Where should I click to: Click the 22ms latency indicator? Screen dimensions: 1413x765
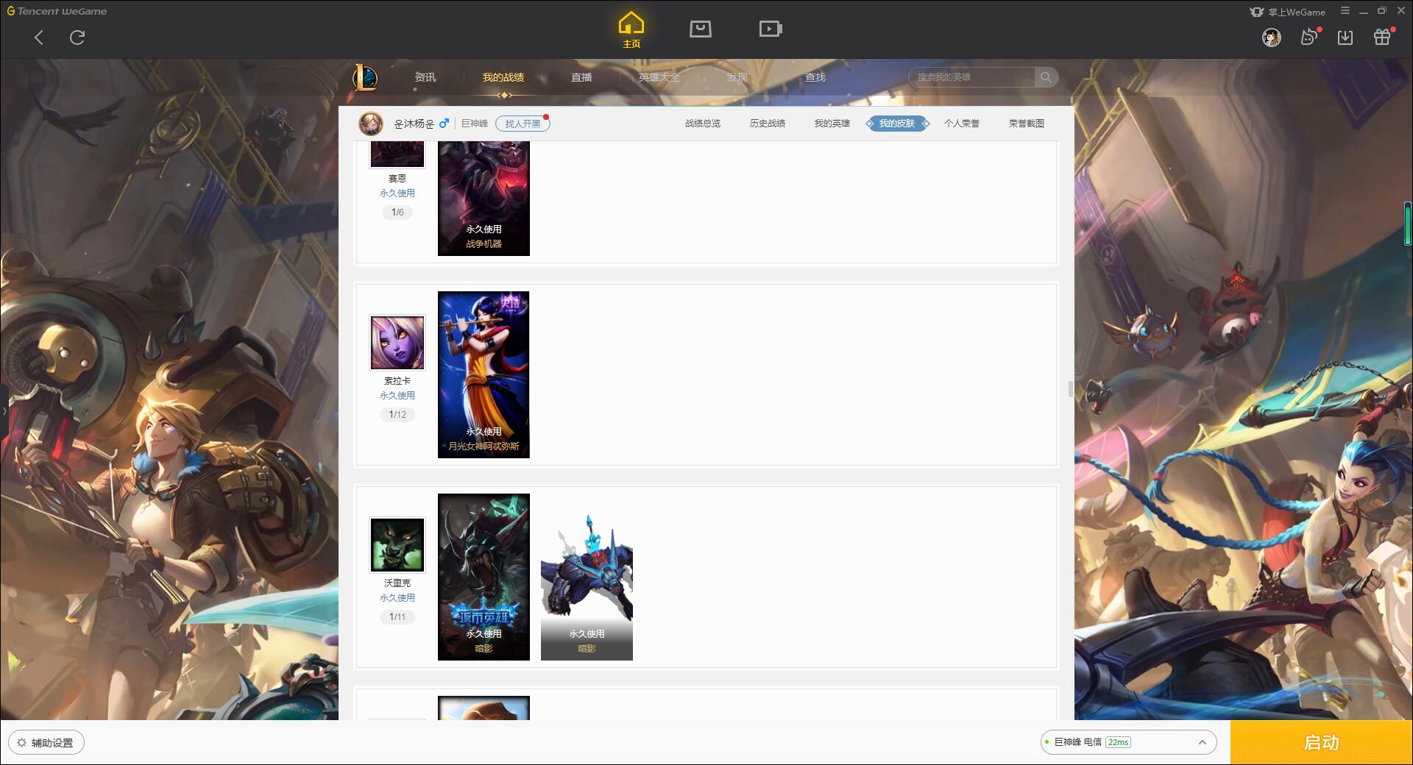pyautogui.click(x=1119, y=742)
